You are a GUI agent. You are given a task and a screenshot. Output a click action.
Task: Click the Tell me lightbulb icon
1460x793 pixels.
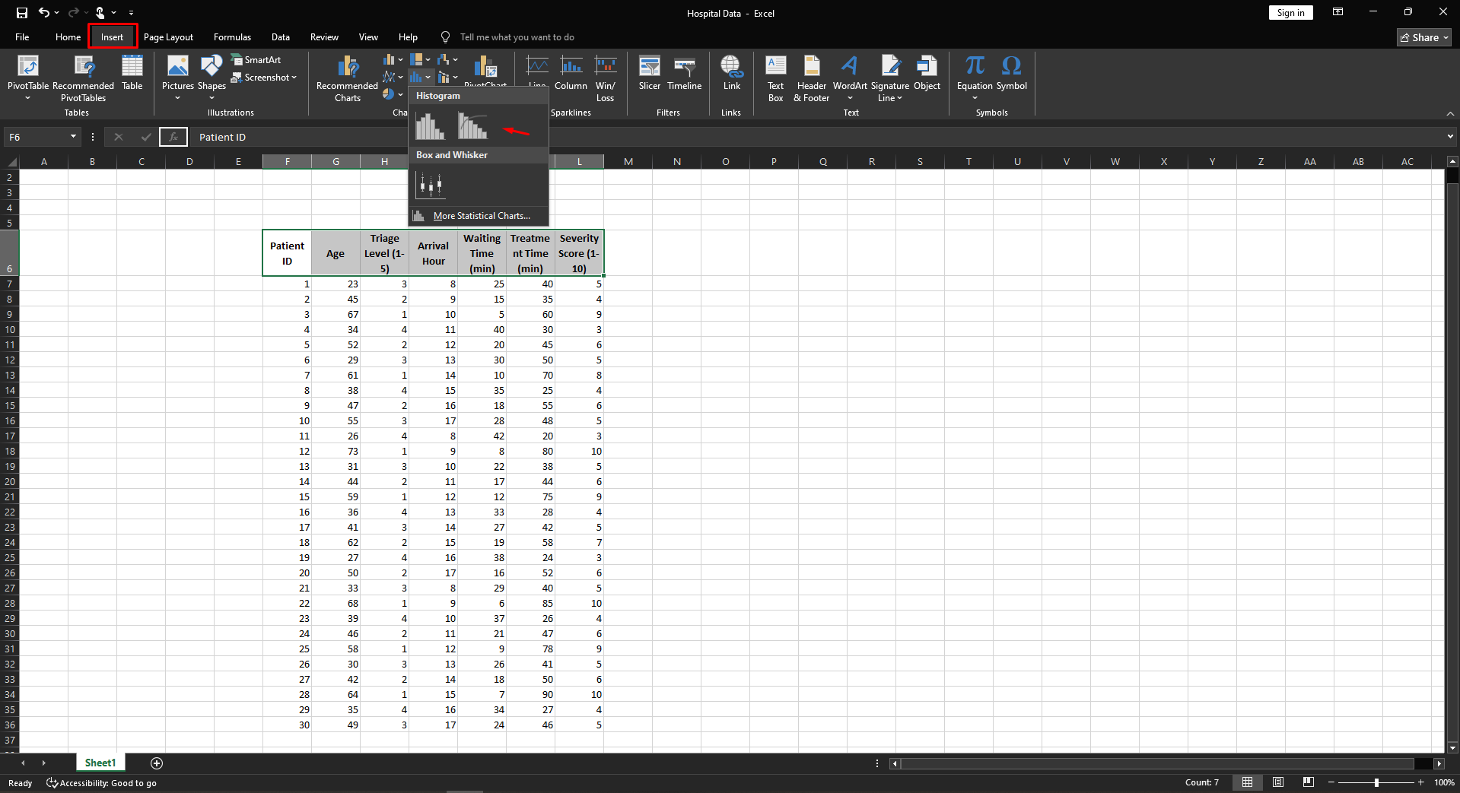pyautogui.click(x=445, y=37)
